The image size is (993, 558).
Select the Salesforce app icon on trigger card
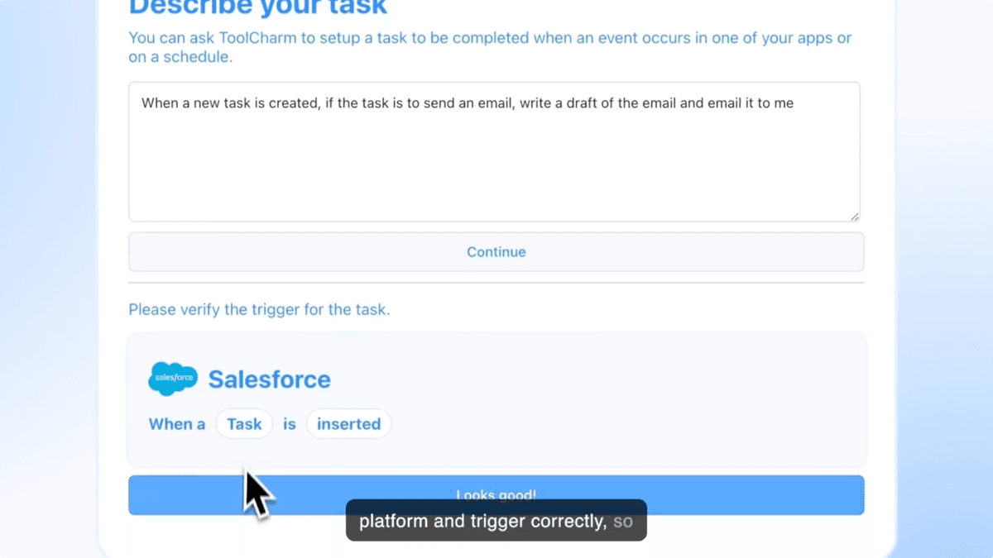point(172,379)
